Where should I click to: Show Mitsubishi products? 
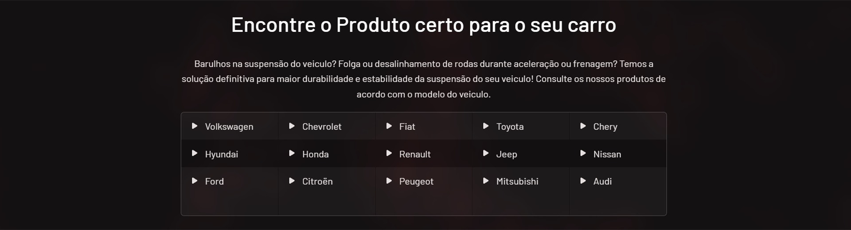click(x=517, y=181)
